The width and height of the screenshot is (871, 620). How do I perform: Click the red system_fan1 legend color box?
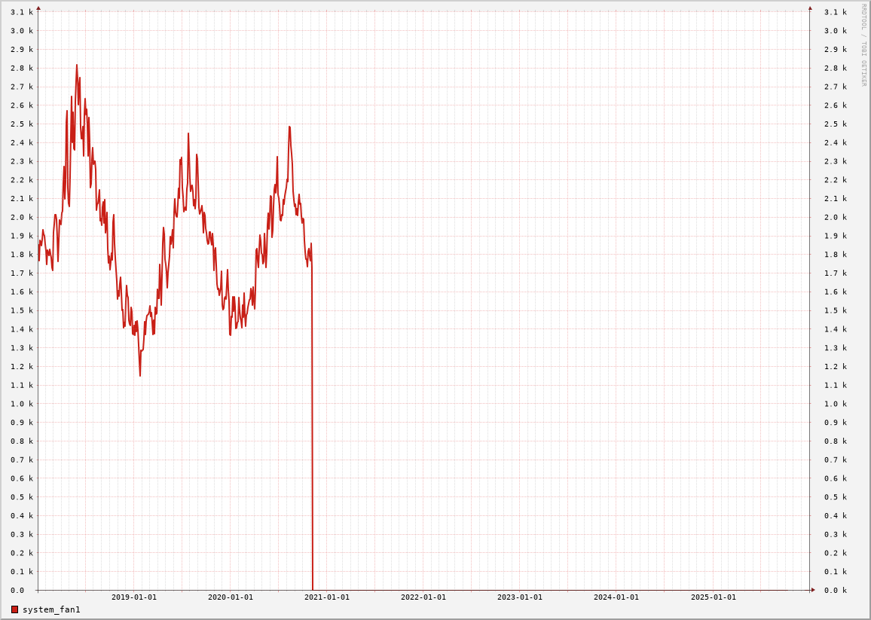pos(14,609)
